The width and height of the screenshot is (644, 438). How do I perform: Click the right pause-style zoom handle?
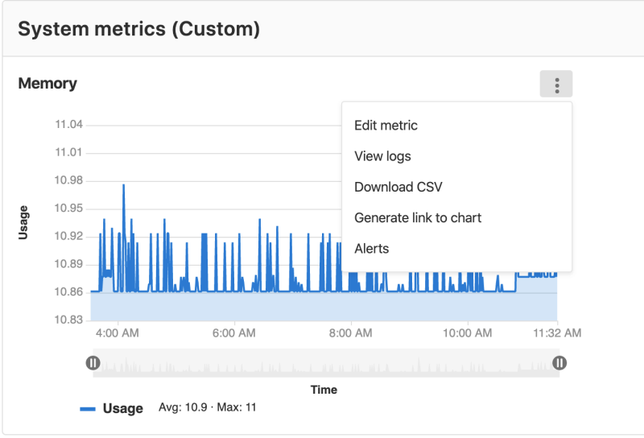click(x=559, y=363)
